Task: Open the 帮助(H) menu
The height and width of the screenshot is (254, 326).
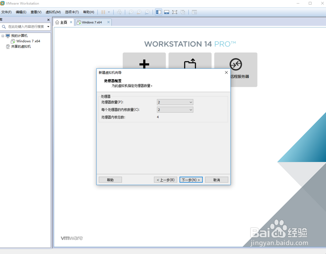Action: coord(89,12)
